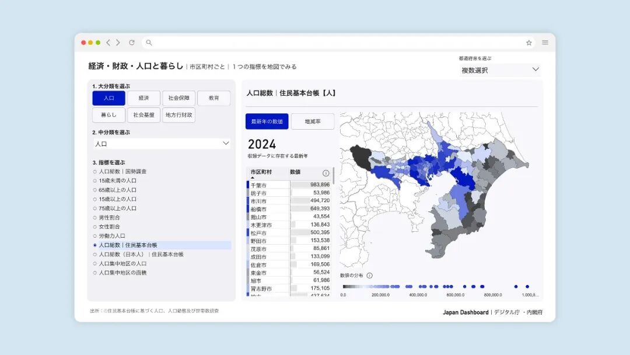
Task: Switch to the 増減率 view
Action: pyautogui.click(x=313, y=121)
